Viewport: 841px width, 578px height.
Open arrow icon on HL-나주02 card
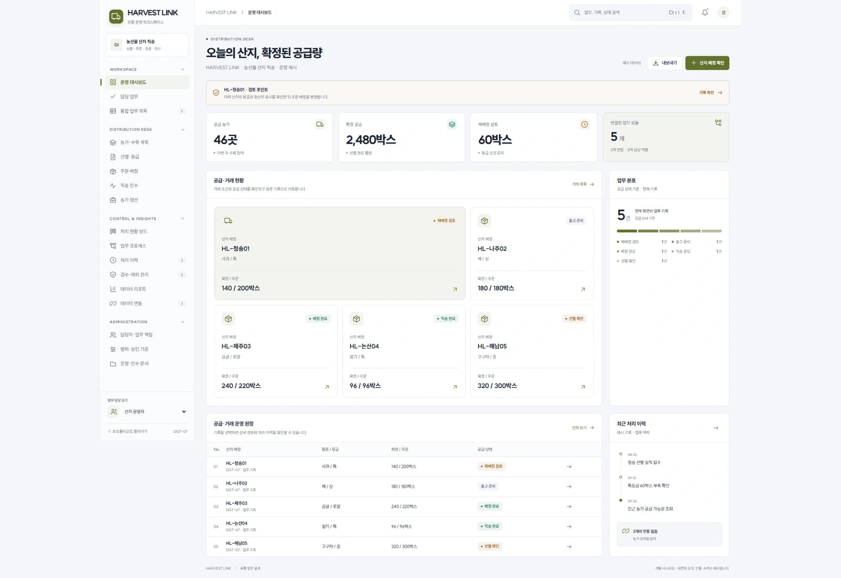coord(583,289)
